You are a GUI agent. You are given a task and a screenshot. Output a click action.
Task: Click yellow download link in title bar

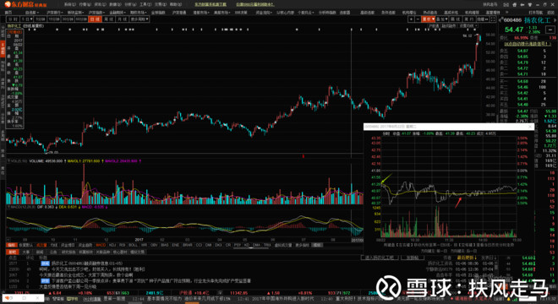pyautogui.click(x=211, y=4)
